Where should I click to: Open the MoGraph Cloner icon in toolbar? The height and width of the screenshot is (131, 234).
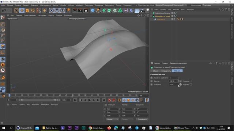120,11
